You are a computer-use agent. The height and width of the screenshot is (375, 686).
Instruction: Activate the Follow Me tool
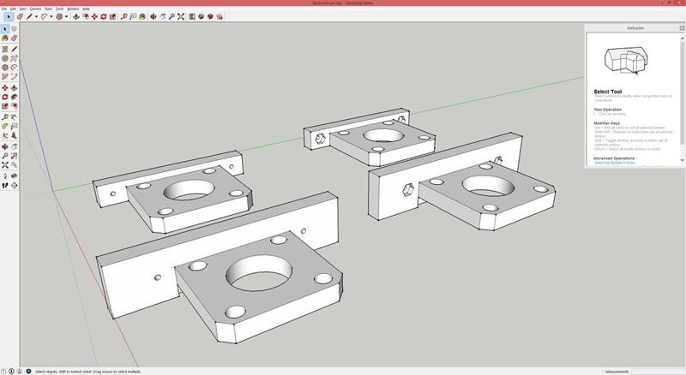point(14,97)
